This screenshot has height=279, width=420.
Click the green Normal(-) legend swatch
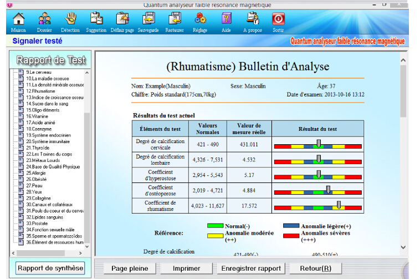(x=215, y=226)
